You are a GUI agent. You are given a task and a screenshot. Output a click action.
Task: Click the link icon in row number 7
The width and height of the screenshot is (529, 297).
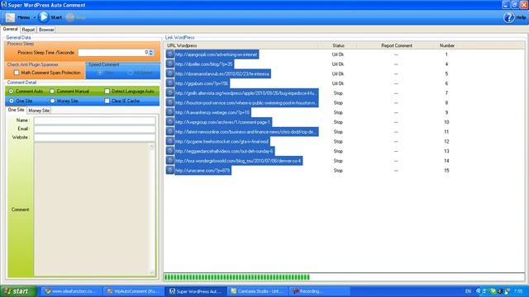click(170, 93)
